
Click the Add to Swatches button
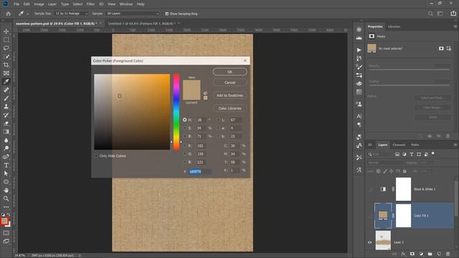(229, 95)
